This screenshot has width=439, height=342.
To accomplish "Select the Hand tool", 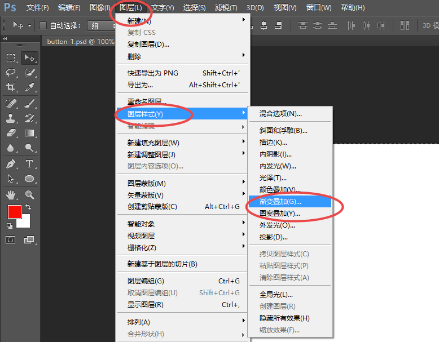I will (x=11, y=194).
